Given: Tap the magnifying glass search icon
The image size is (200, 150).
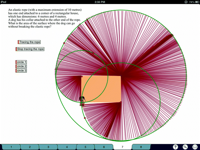Looking at the screenshot, I should [185, 147].
